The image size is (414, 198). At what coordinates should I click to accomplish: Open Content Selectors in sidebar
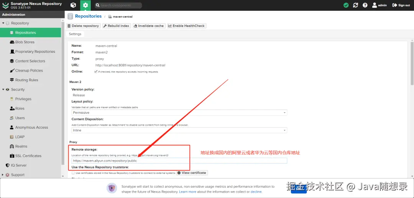click(31, 61)
